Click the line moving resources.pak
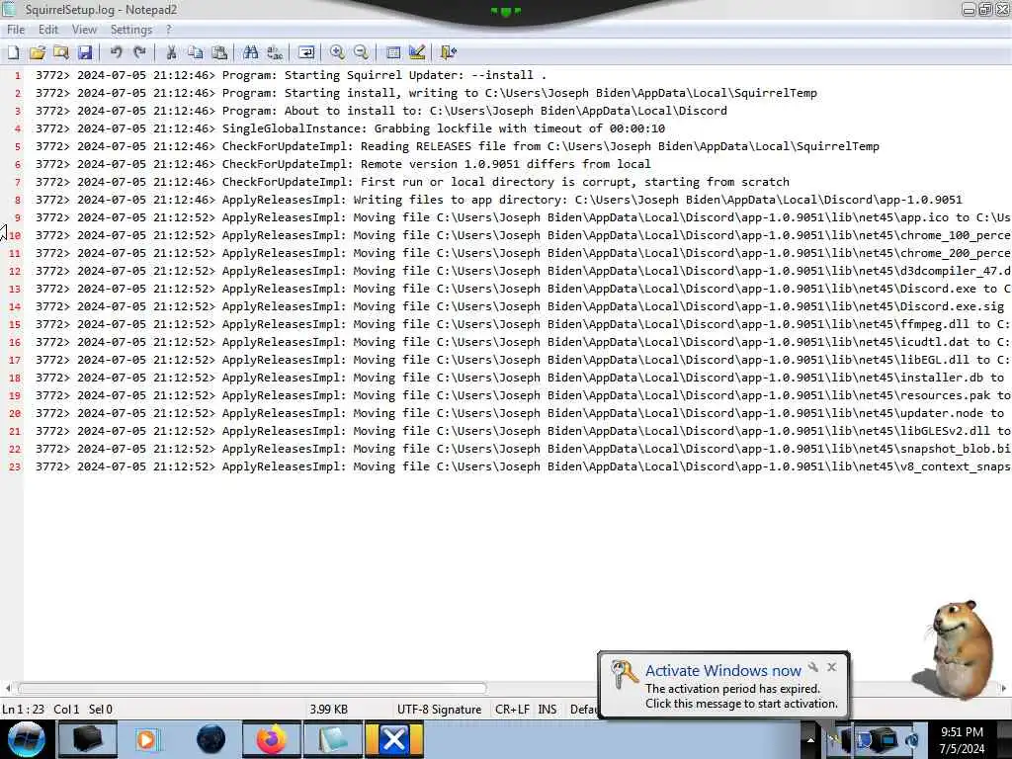This screenshot has height=759, width=1012. pos(523,395)
